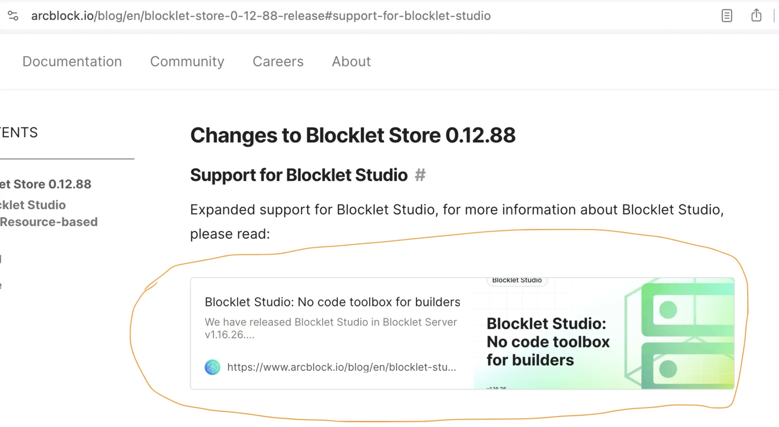This screenshot has height=427, width=779.
Task: Select 'Blocklet Studio' entry in table of contents
Action: [33, 205]
